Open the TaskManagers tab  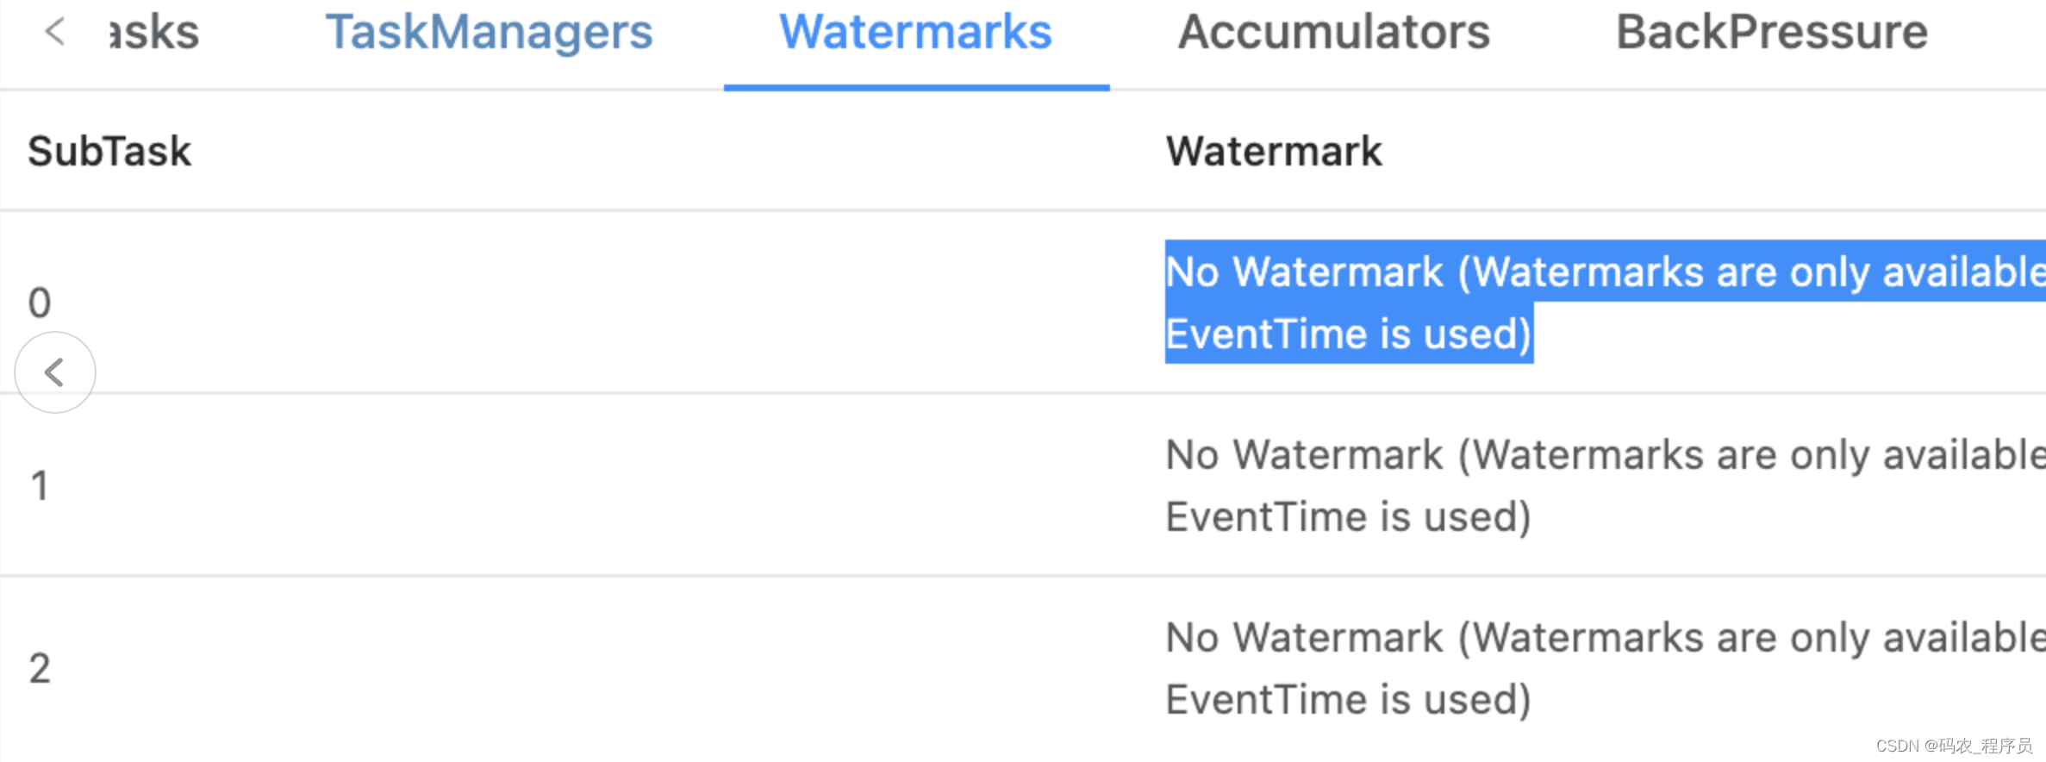point(488,33)
